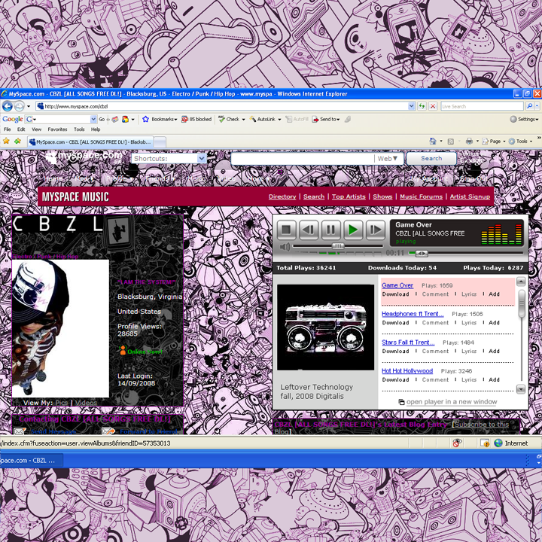Download the Game Over song
The height and width of the screenshot is (542, 542).
[395, 294]
